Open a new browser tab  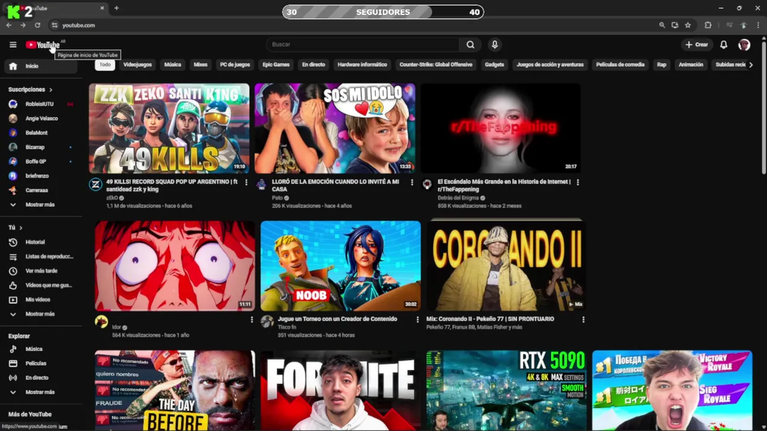point(116,8)
